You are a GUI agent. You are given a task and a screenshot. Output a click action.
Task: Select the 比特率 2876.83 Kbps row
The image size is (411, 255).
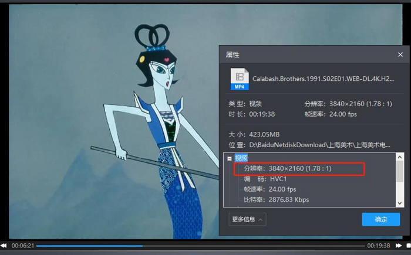(x=276, y=200)
